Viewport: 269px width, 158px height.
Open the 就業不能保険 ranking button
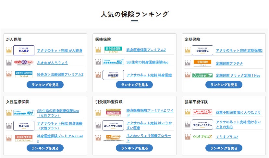pos(224,148)
